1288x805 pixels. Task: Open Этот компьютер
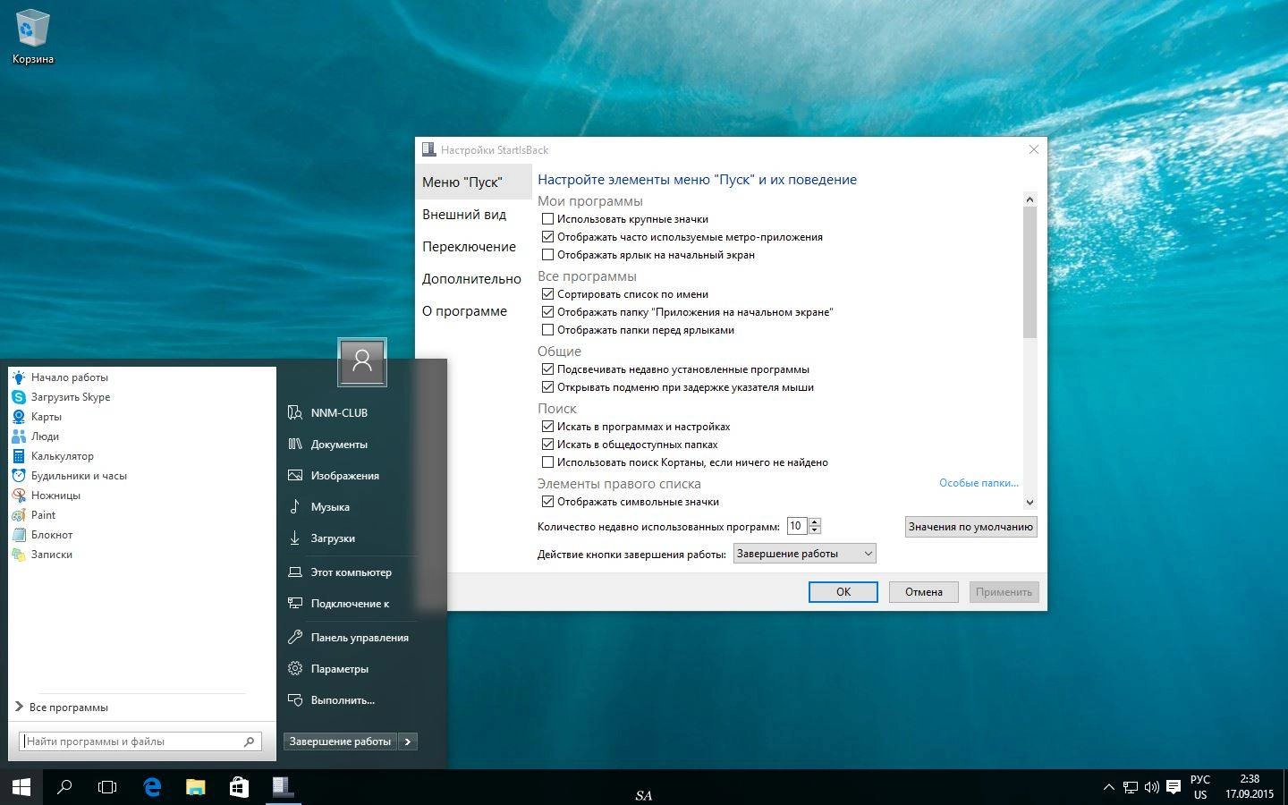click(351, 572)
